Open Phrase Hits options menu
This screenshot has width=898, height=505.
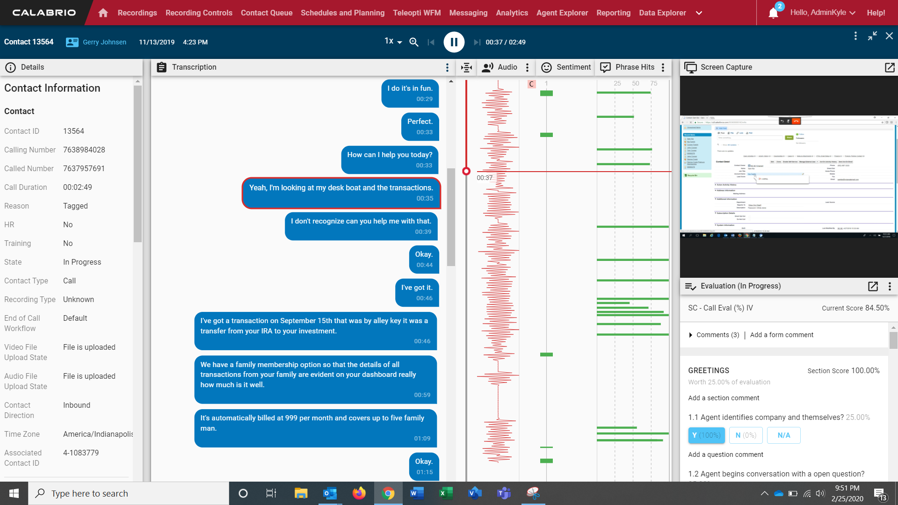pyautogui.click(x=663, y=67)
